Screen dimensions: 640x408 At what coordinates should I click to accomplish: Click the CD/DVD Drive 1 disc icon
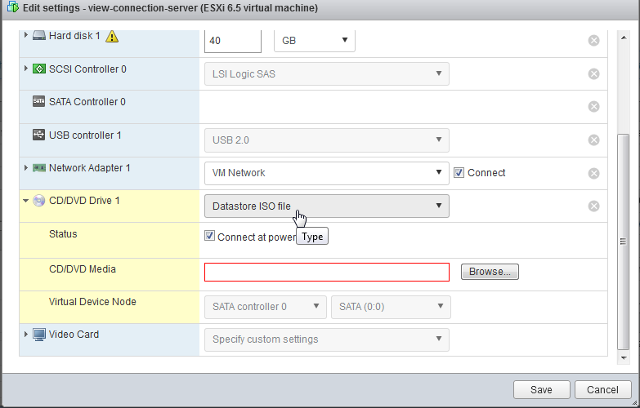[x=38, y=201]
